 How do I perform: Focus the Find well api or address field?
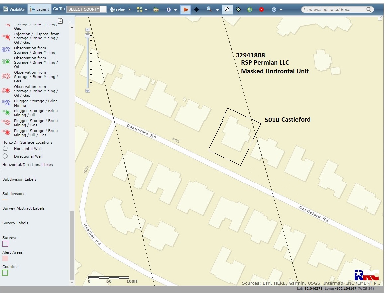[334, 9]
